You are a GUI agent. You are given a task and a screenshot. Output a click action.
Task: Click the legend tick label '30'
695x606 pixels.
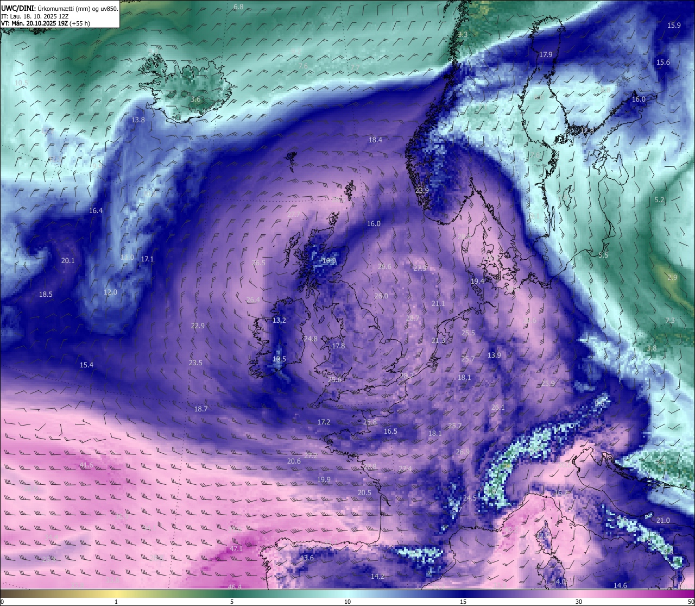pyautogui.click(x=579, y=602)
